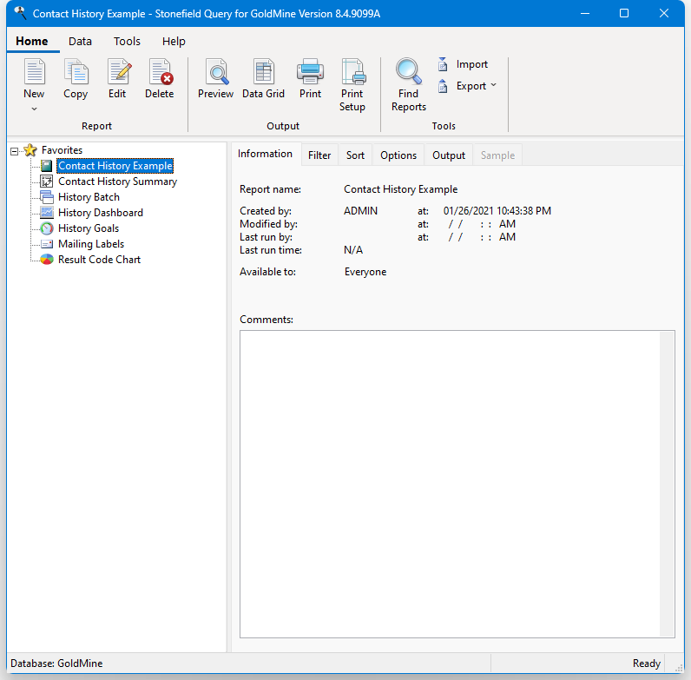Switch to the Sort tab
Image resolution: width=691 pixels, height=680 pixels.
point(355,155)
